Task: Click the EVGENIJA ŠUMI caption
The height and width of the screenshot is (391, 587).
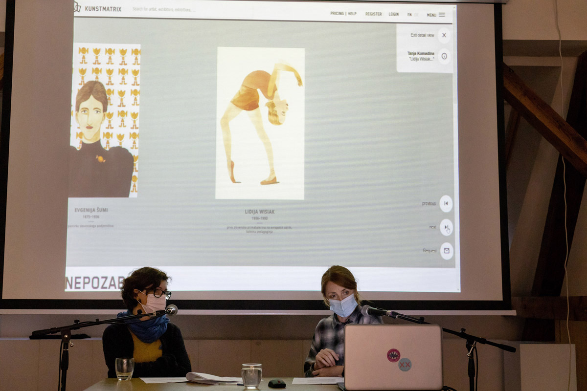Action: click(91, 210)
